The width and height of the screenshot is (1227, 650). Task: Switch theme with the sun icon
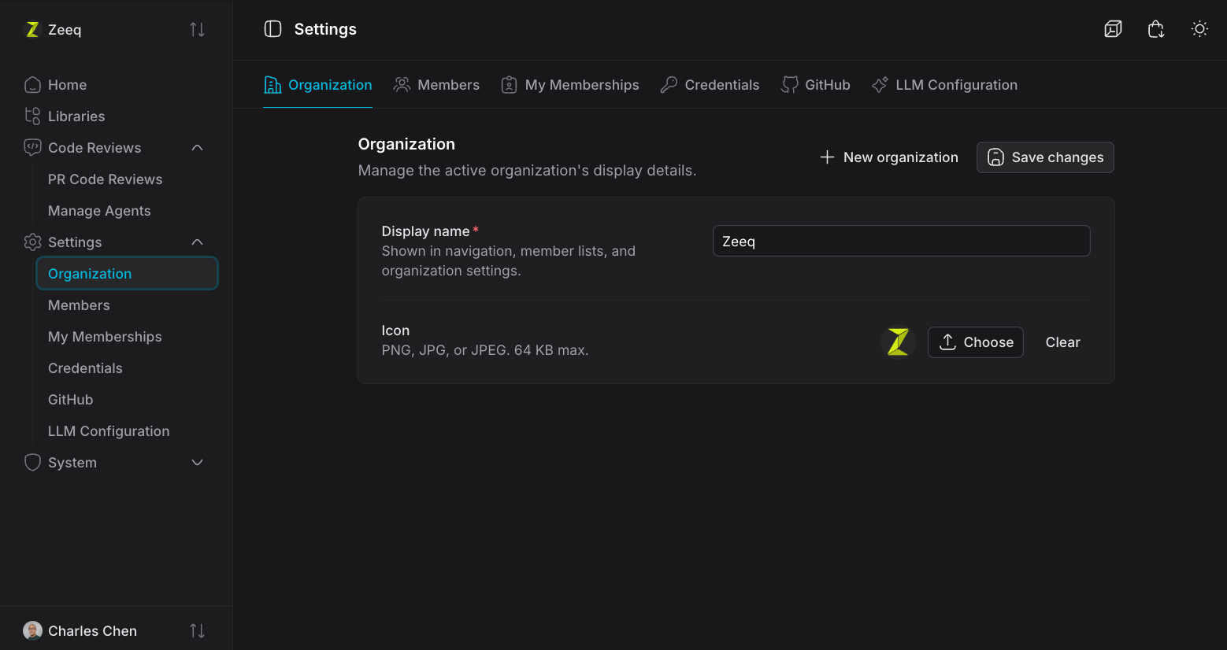tap(1199, 29)
